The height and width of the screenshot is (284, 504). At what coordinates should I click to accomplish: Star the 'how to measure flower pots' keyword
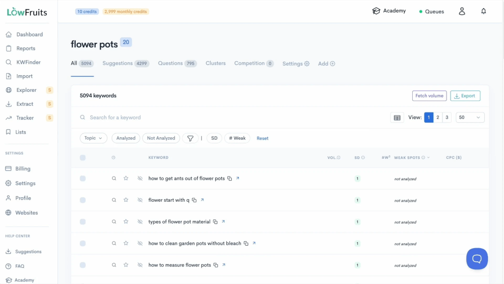point(126,265)
